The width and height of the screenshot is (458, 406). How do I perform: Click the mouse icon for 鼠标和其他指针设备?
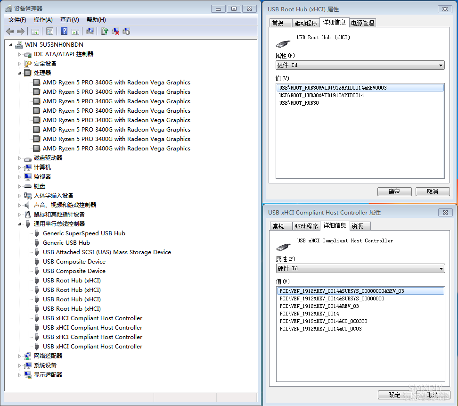pos(28,214)
